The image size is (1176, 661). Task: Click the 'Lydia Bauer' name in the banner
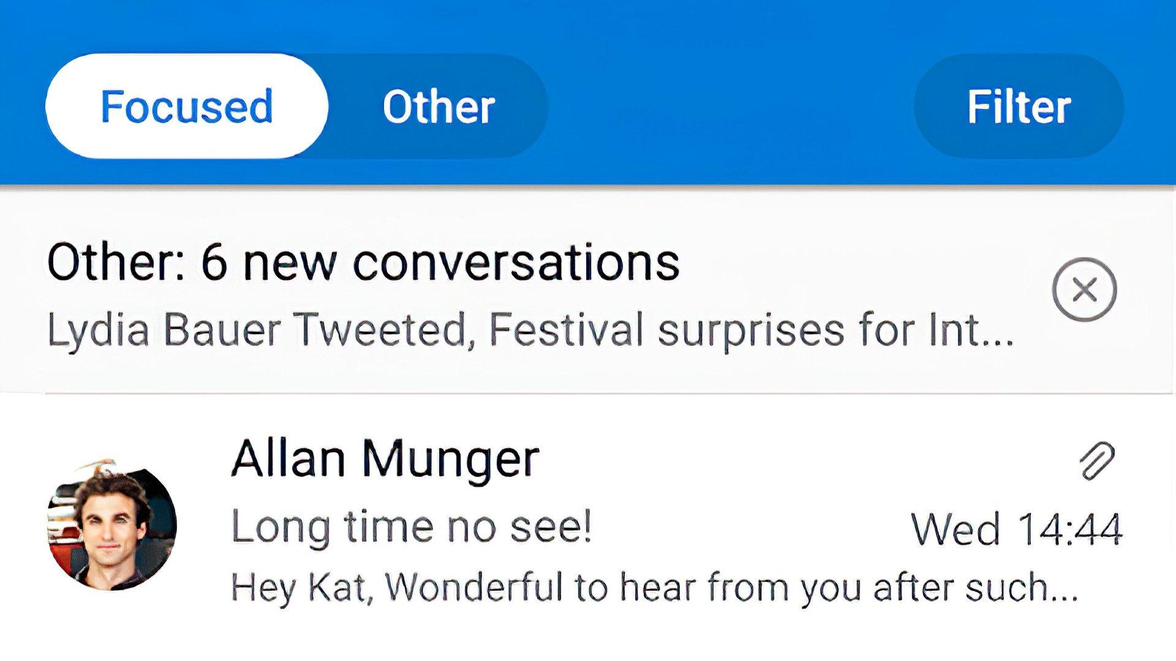pos(164,331)
